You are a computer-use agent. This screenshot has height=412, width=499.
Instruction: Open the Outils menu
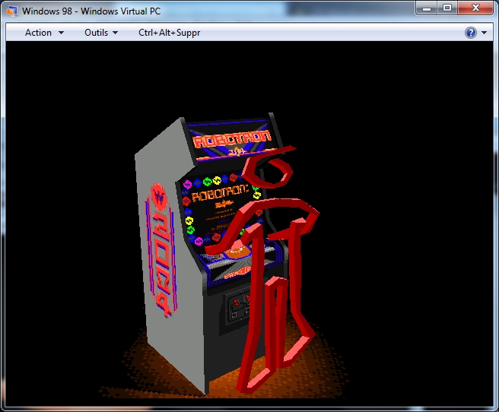(x=101, y=33)
